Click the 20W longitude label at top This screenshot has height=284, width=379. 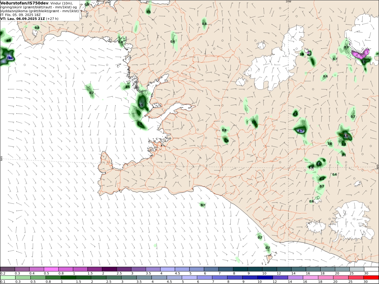288,1
